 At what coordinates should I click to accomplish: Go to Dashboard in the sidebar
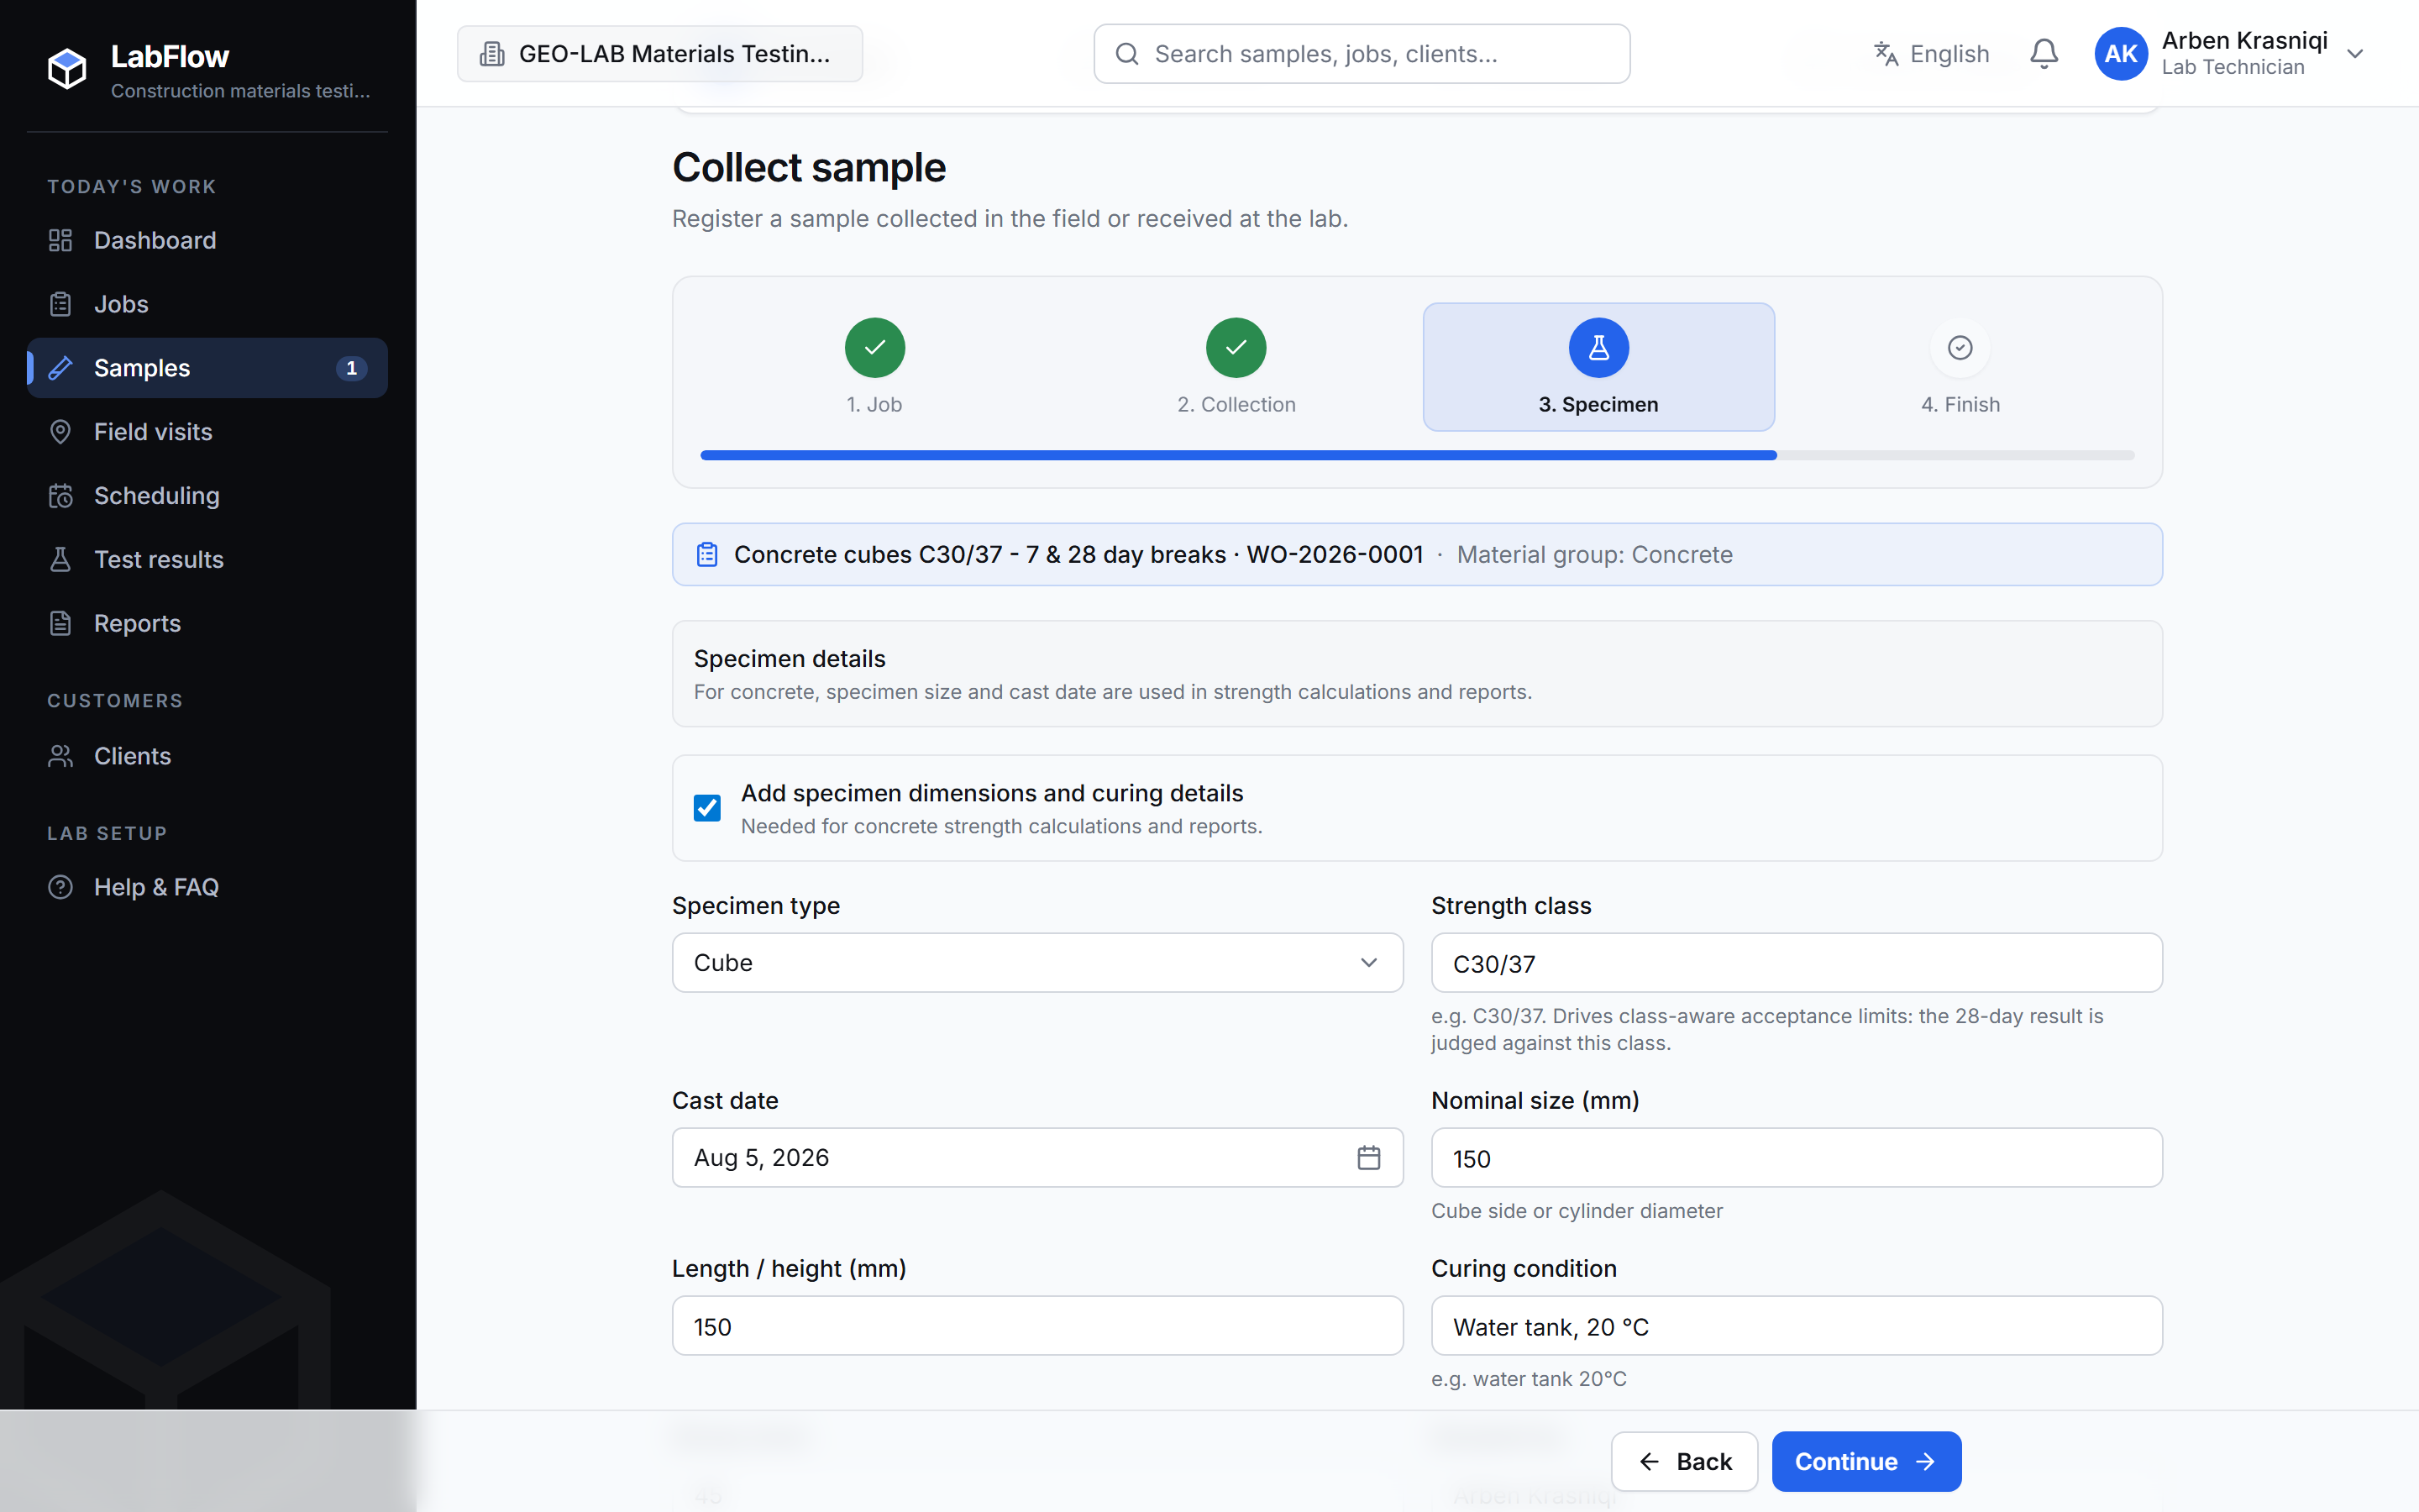[207, 240]
